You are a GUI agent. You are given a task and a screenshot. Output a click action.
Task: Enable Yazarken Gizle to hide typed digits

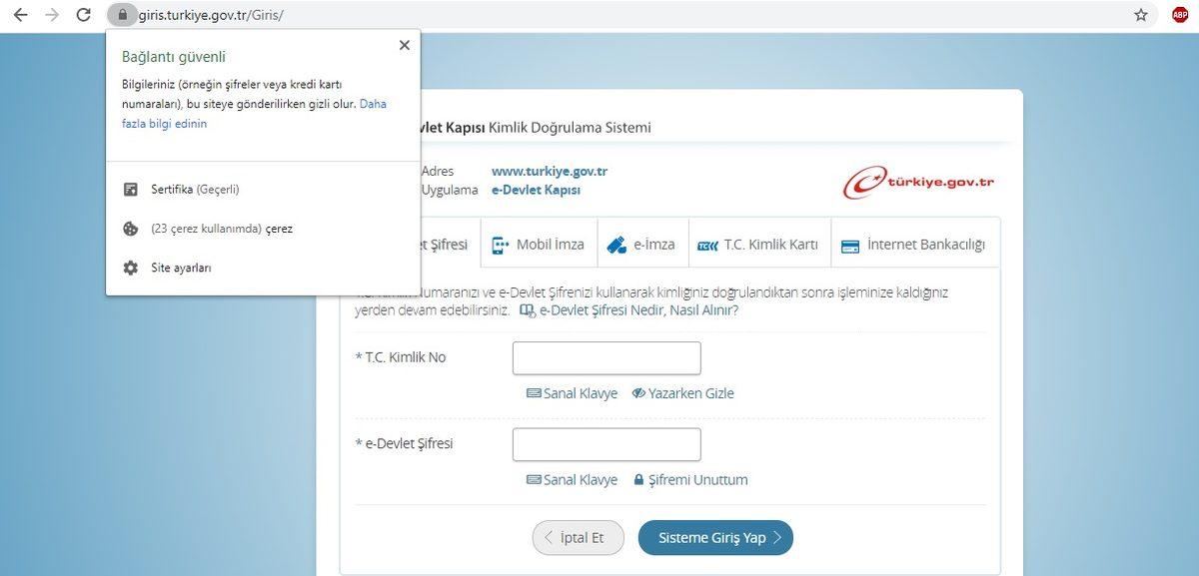683,392
